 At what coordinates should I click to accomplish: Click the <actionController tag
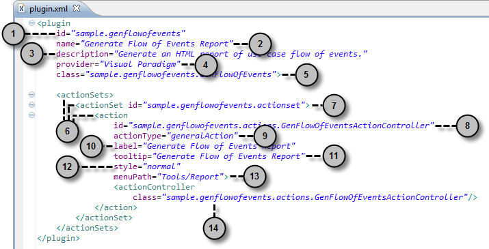tap(154, 187)
